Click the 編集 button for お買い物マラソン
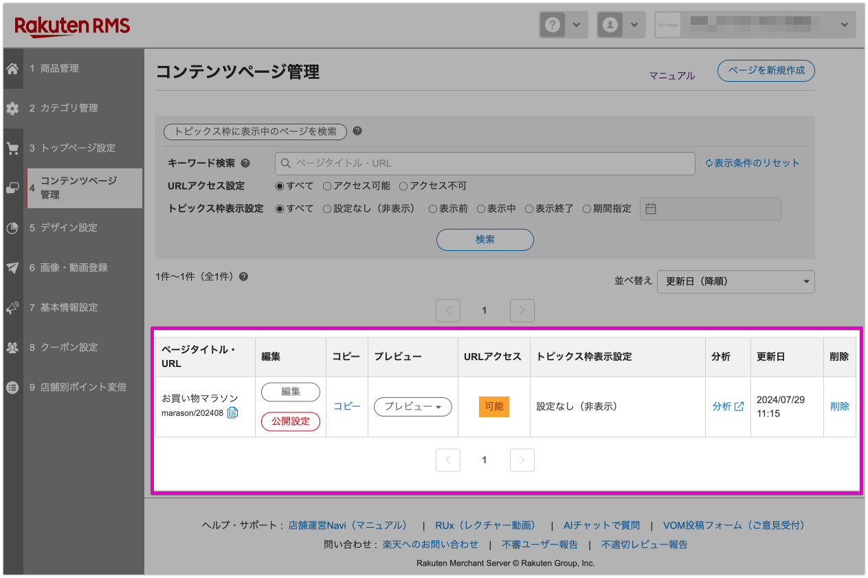Screen dimensions: 868x578 [x=291, y=392]
